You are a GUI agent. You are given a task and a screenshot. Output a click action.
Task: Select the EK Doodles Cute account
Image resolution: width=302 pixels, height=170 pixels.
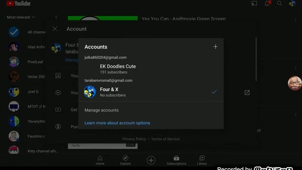(151, 69)
